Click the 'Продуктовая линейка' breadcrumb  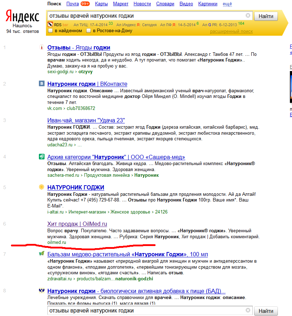coord(107,175)
